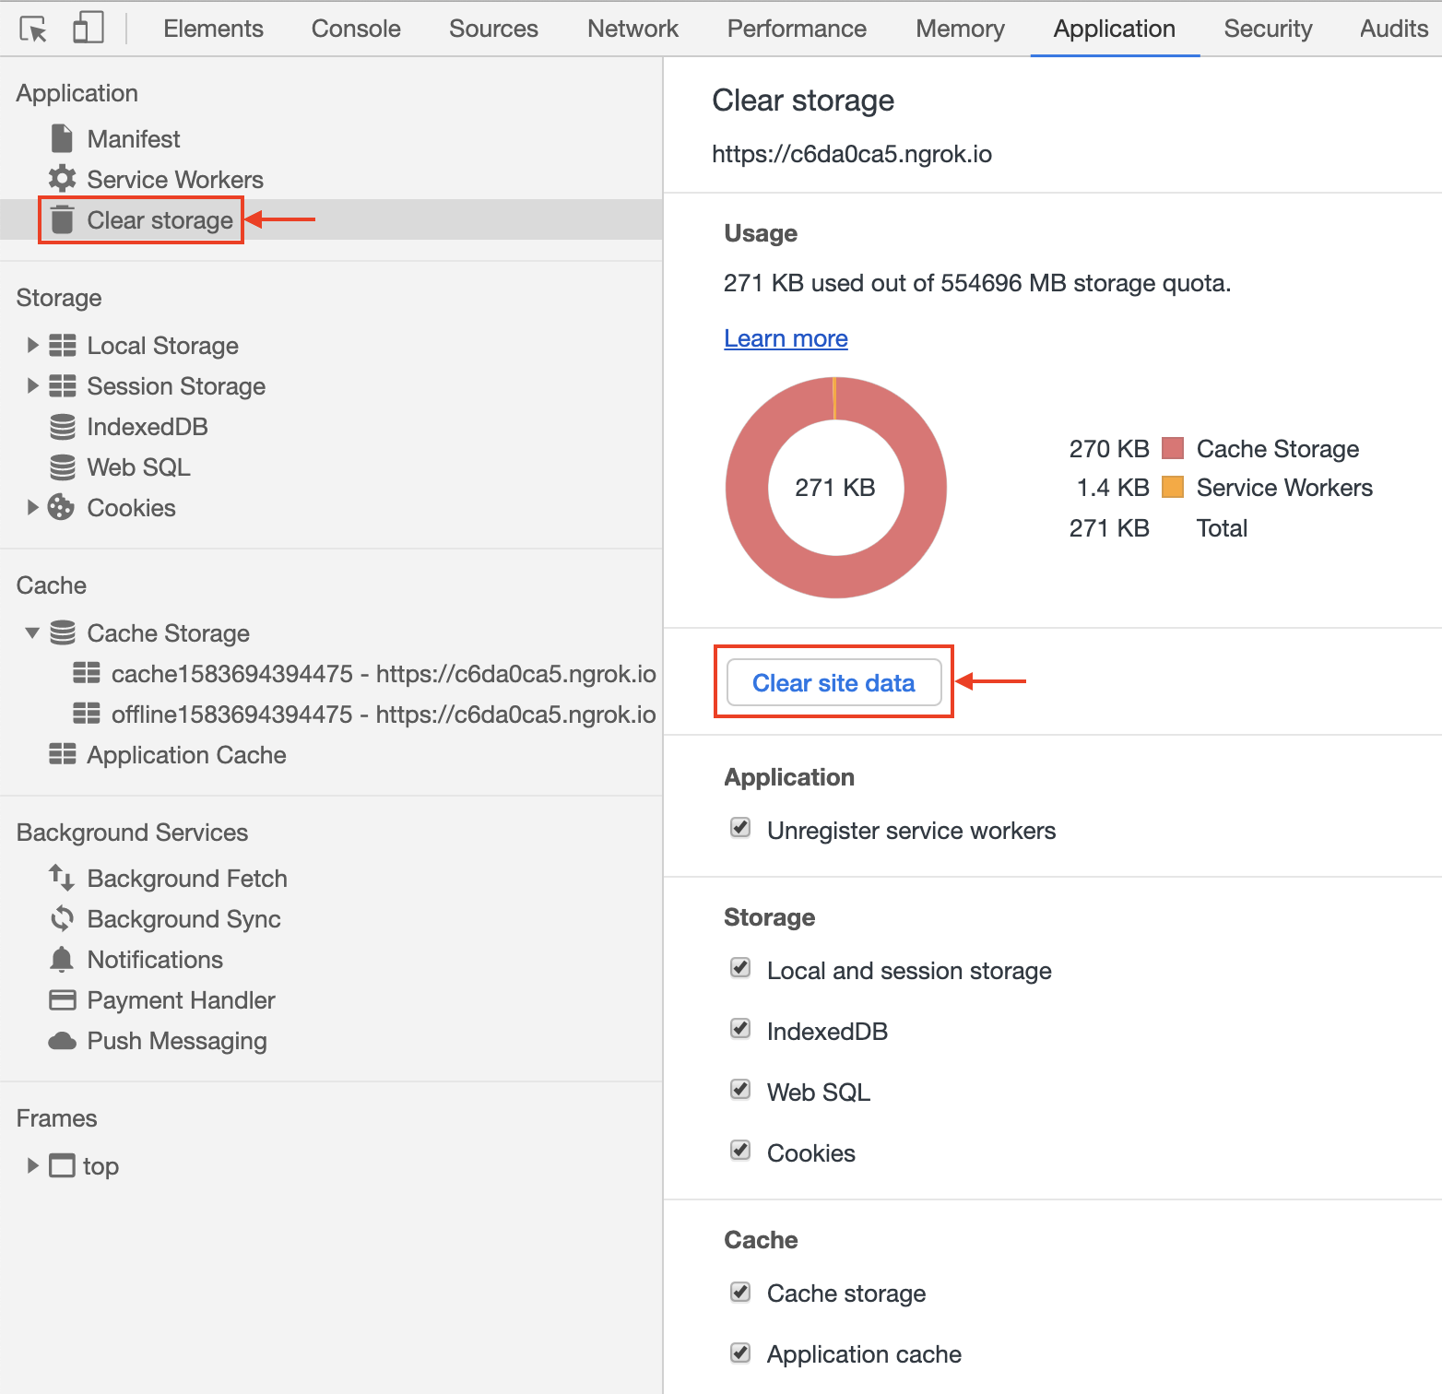Open the Memory panel tab
The image size is (1442, 1394).
coord(960,29)
